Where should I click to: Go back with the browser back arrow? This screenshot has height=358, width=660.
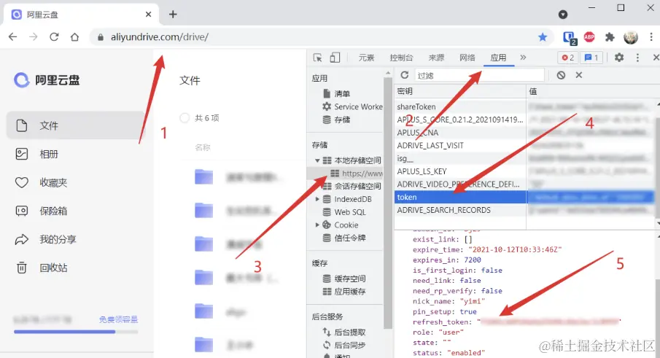point(12,37)
